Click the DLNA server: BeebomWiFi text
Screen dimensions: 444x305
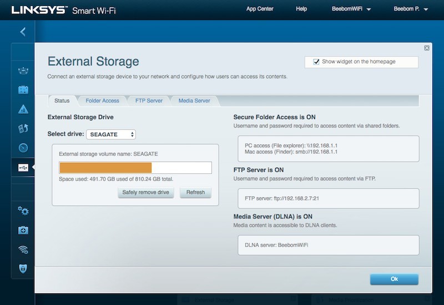(276, 245)
